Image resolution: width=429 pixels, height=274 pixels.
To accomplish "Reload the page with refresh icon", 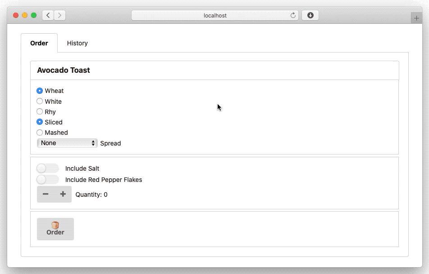I will 293,15.
